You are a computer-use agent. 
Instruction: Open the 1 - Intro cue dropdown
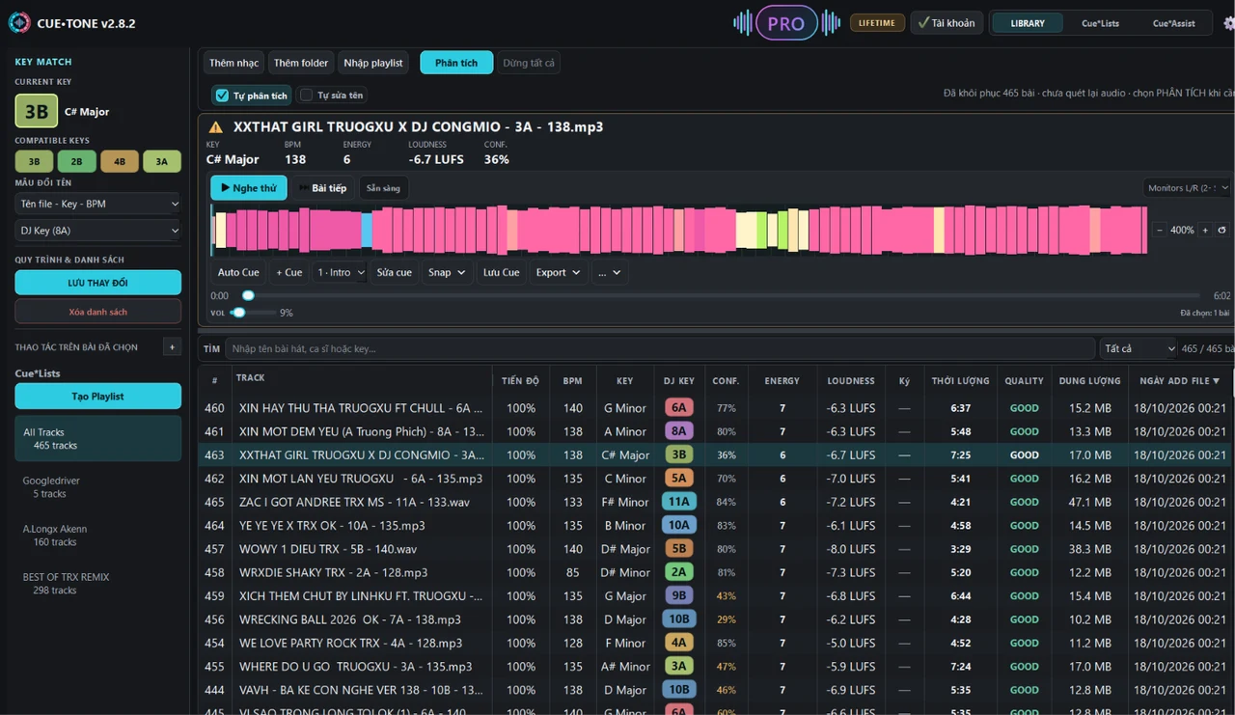[x=342, y=272]
